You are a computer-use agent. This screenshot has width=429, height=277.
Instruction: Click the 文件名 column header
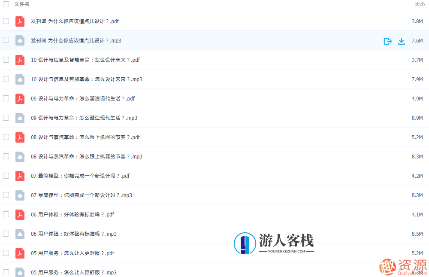[21, 4]
